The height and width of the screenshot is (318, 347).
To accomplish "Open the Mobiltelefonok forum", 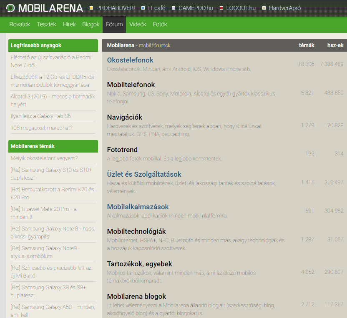I will [131, 85].
